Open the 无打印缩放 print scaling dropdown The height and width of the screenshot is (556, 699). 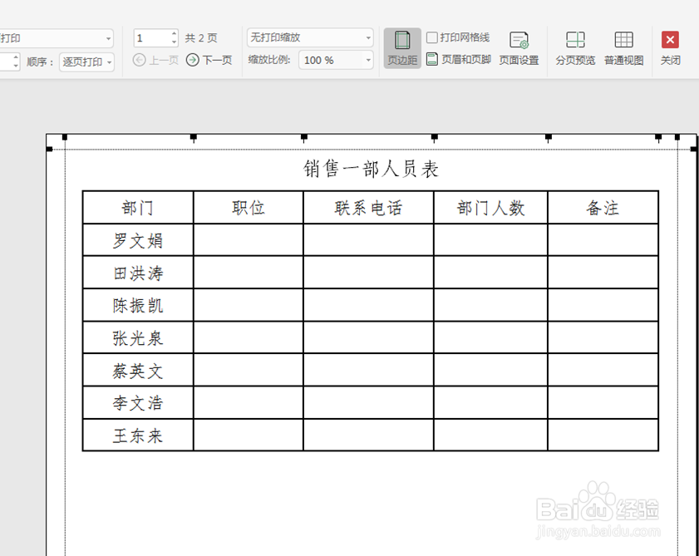click(x=370, y=37)
